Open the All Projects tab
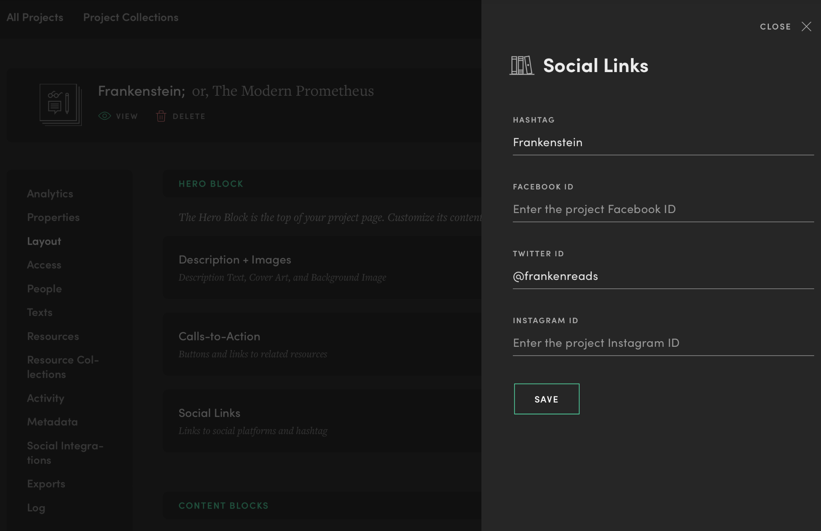Viewport: 821px width, 531px height. pos(35,17)
